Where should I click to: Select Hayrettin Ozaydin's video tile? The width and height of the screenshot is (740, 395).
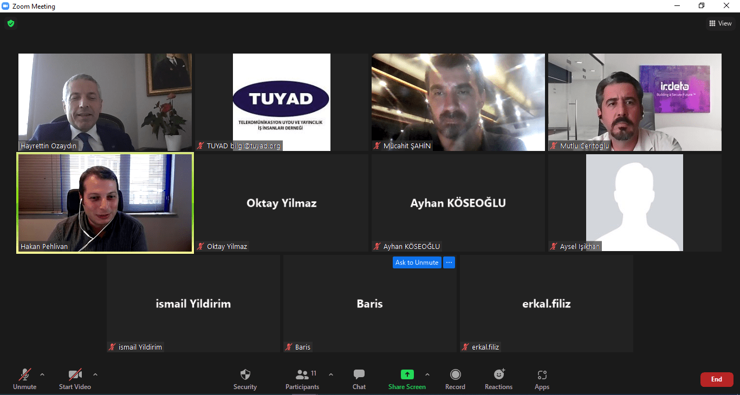pos(105,102)
